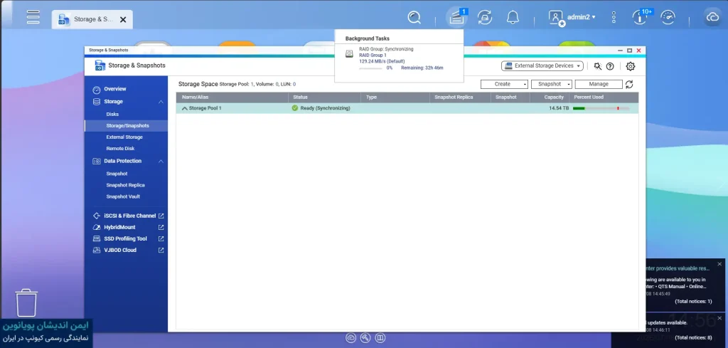
Task: Open the Dashboard gauge icon
Action: [x=668, y=18]
